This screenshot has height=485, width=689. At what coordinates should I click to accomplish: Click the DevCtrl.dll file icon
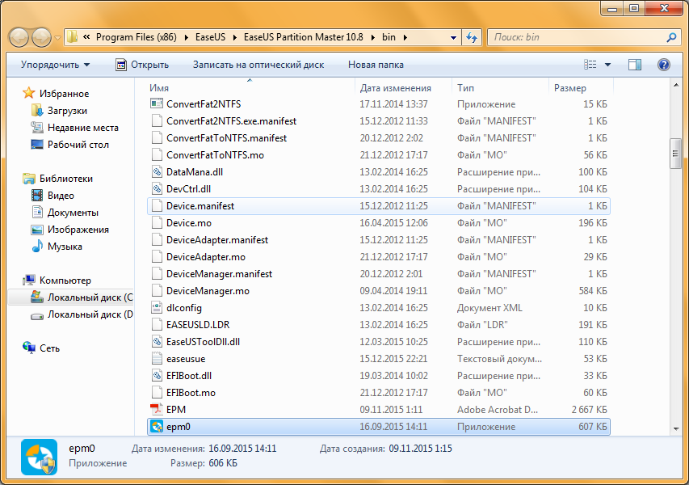tap(157, 189)
